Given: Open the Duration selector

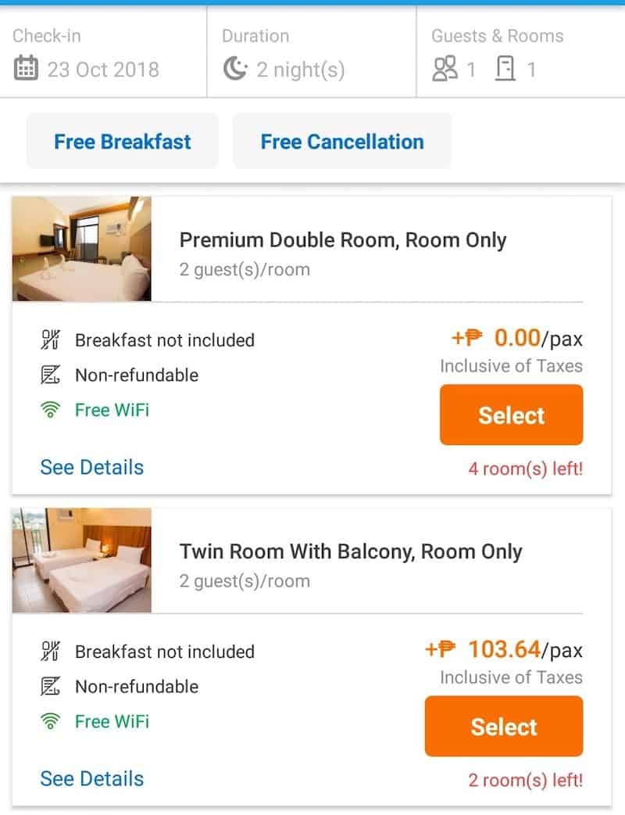Looking at the screenshot, I should [x=311, y=53].
